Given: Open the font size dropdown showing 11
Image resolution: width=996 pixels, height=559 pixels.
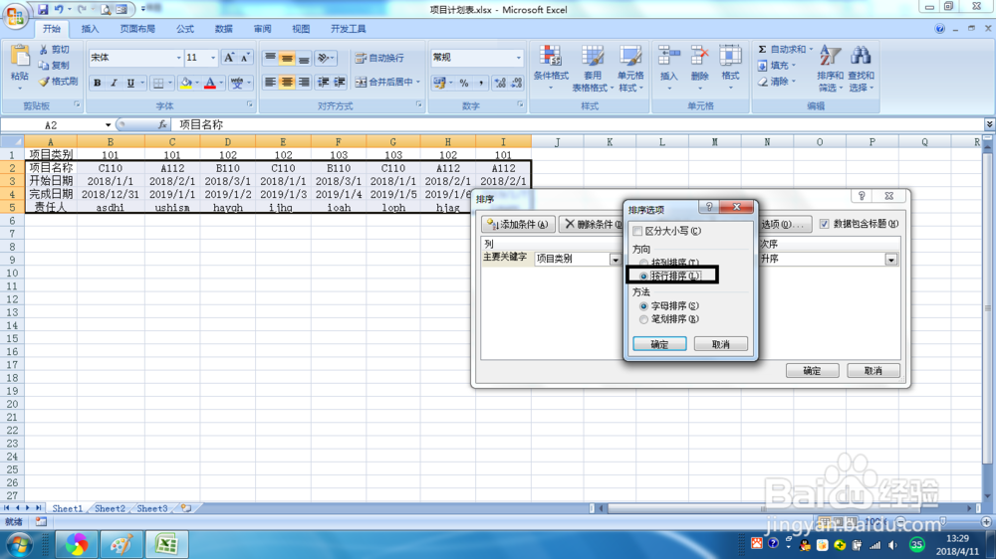Looking at the screenshot, I should click(213, 58).
